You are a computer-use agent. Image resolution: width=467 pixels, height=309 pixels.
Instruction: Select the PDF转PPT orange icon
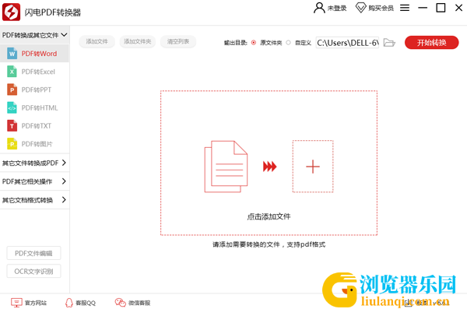tap(12, 90)
